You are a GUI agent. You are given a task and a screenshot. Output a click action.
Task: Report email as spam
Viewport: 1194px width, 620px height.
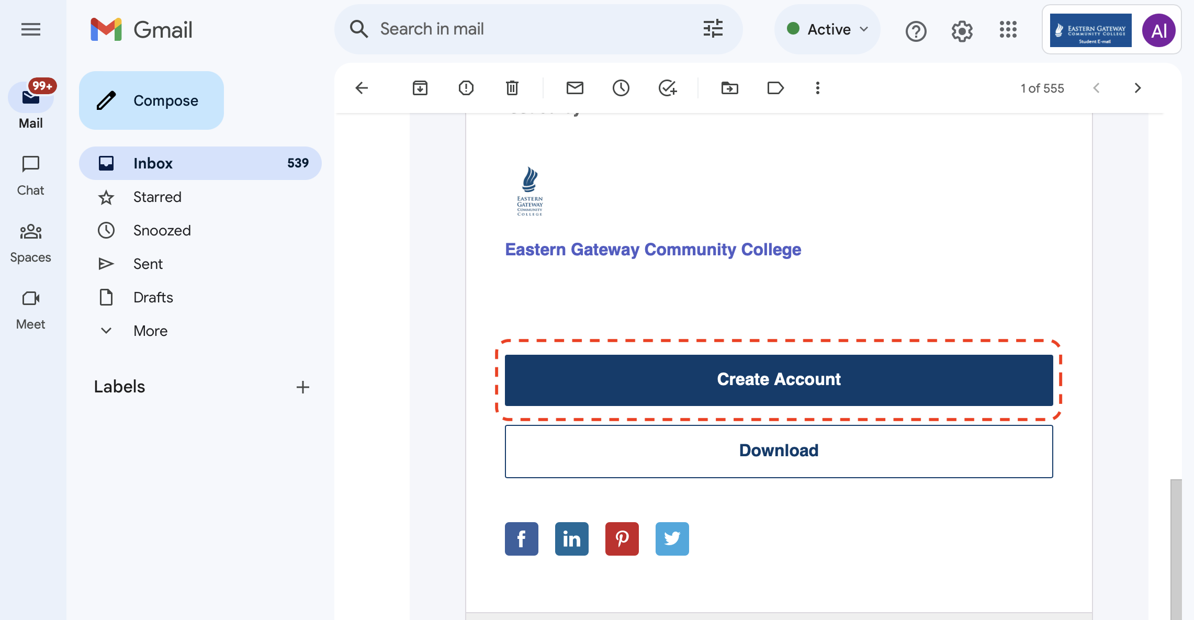pos(466,88)
